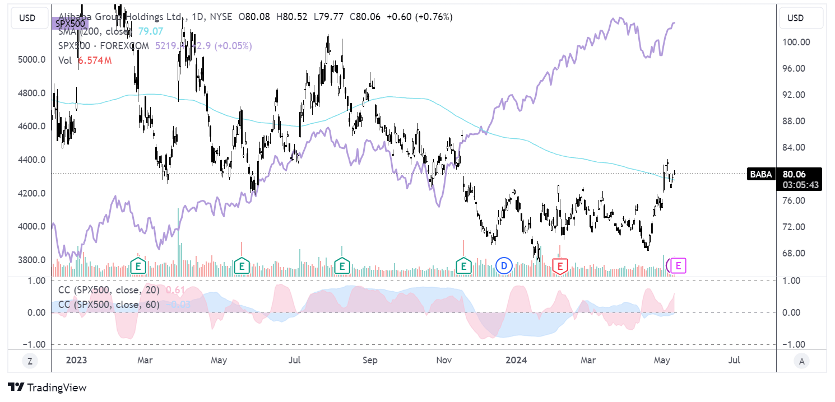The width and height of the screenshot is (835, 402).
Task: Click the Nov label on the time axis
Action: [443, 360]
